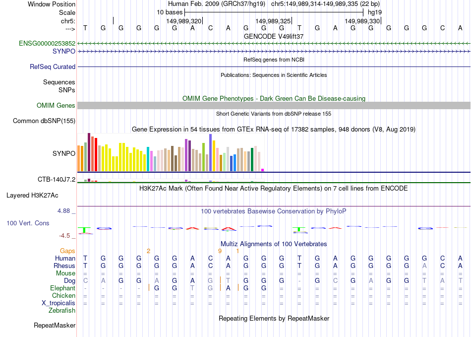Click the Human Feb. 2009 (GRCh37/hg19) text
This screenshot has width=471, height=337.
[217, 4]
